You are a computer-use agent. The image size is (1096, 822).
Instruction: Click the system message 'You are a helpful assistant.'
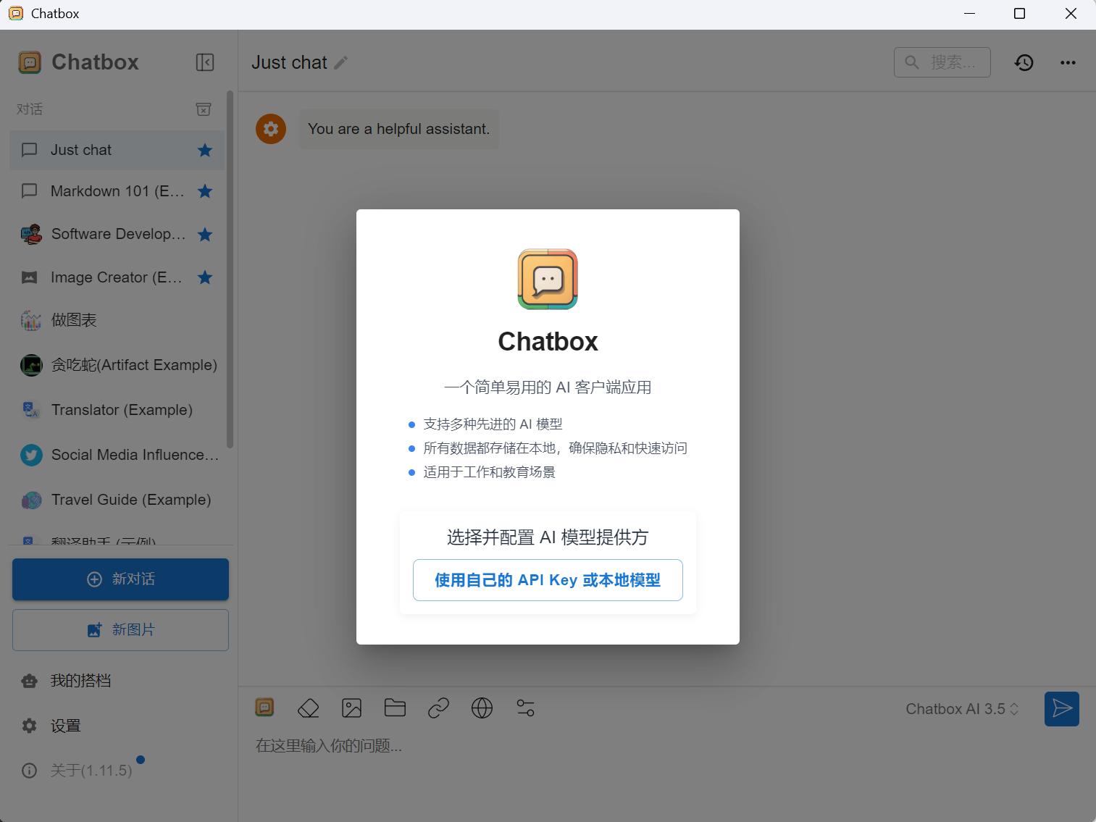click(399, 129)
